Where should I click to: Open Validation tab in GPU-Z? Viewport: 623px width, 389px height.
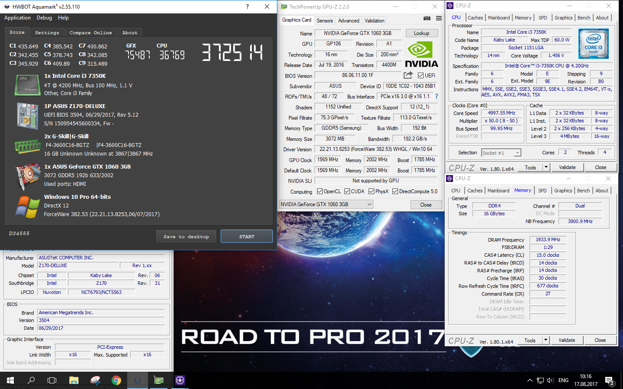tap(374, 20)
